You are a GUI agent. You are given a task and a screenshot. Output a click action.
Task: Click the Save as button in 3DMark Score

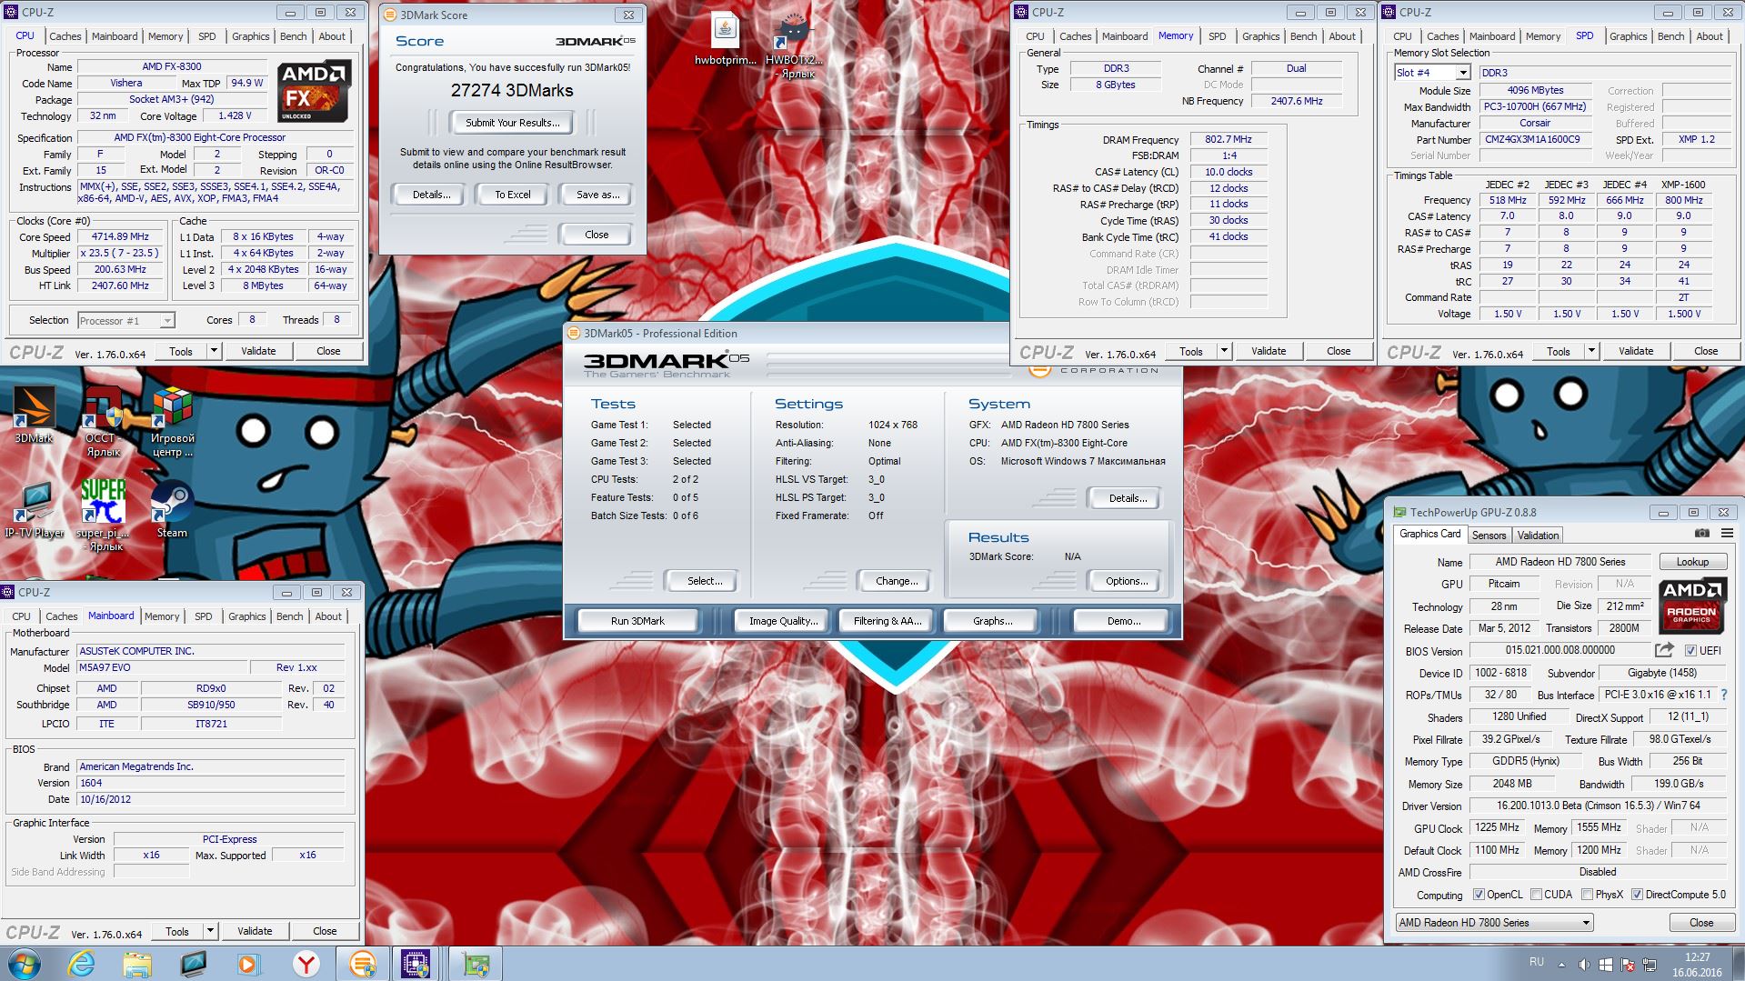[x=597, y=195]
